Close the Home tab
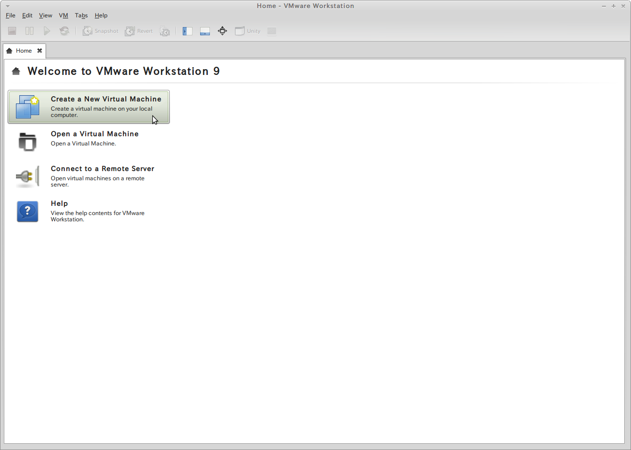Screen dimensions: 631x450 click(x=40, y=51)
